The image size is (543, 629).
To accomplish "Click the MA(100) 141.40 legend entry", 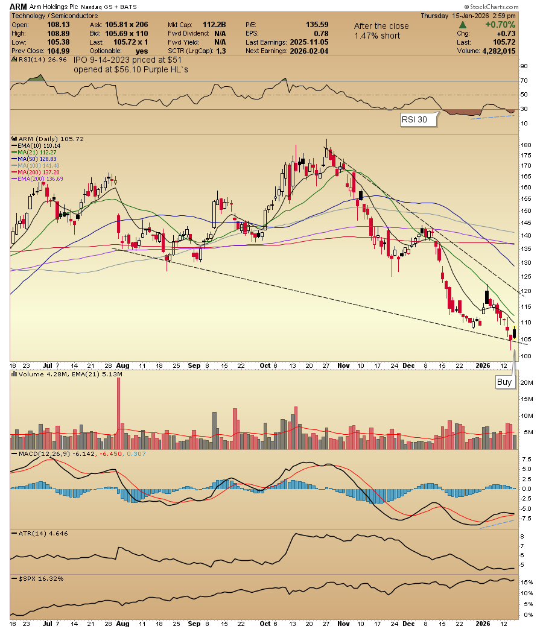I will (x=36, y=166).
